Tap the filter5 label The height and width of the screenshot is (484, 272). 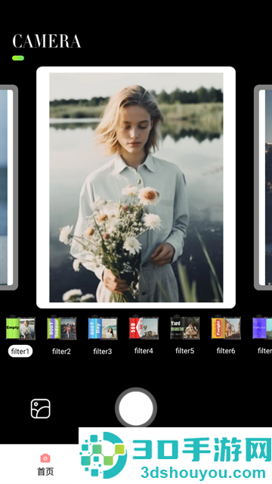pos(184,351)
